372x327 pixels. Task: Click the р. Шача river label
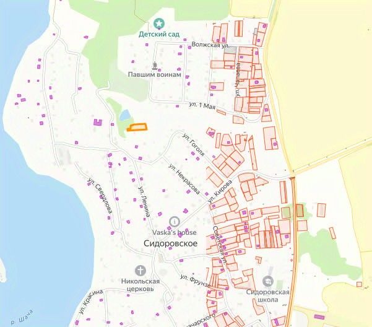[x=22, y=317]
